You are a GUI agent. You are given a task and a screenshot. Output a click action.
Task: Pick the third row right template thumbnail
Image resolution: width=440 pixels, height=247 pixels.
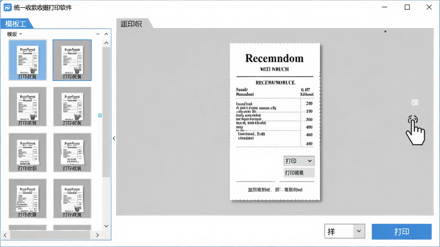coord(72,152)
